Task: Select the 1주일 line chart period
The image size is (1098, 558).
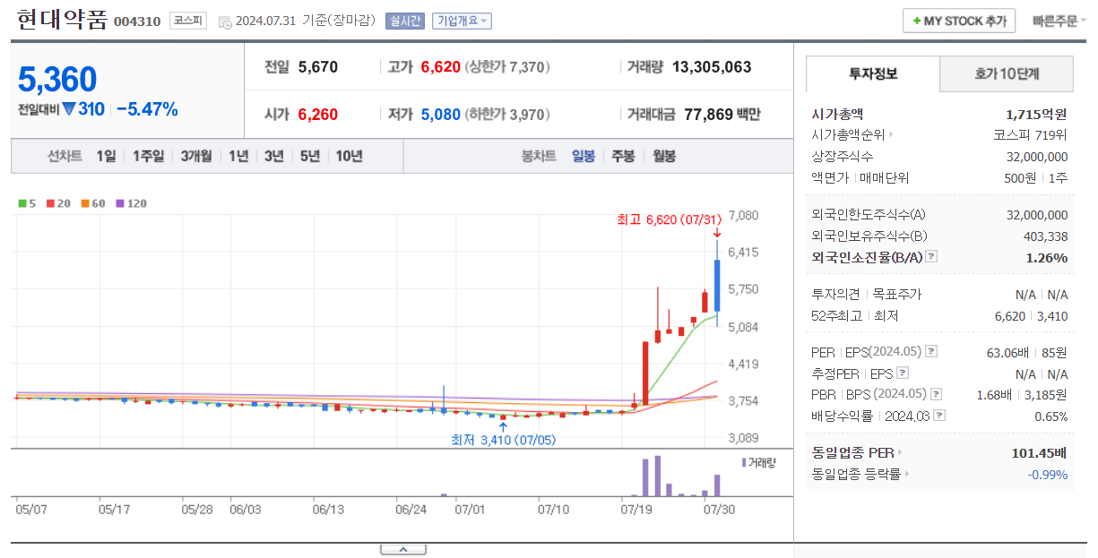Action: click(149, 156)
